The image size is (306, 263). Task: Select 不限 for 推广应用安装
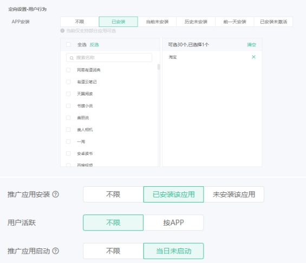(113, 194)
